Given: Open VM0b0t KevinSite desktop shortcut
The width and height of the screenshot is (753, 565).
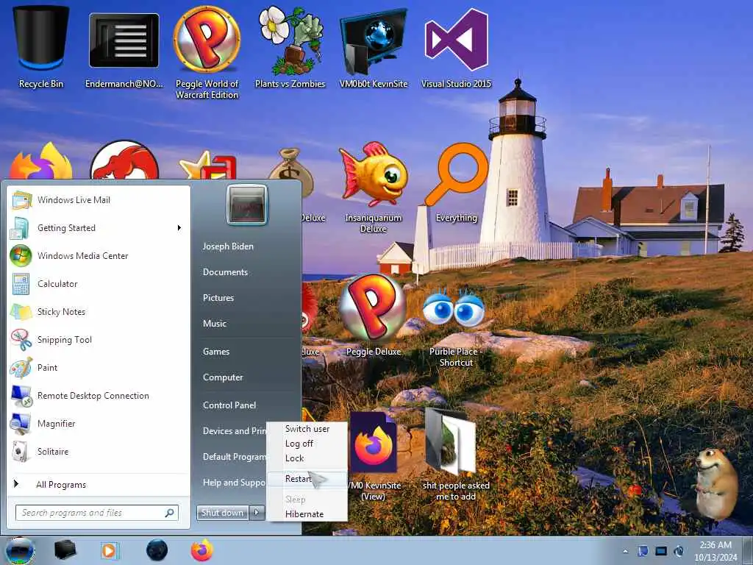Looking at the screenshot, I should [x=373, y=48].
